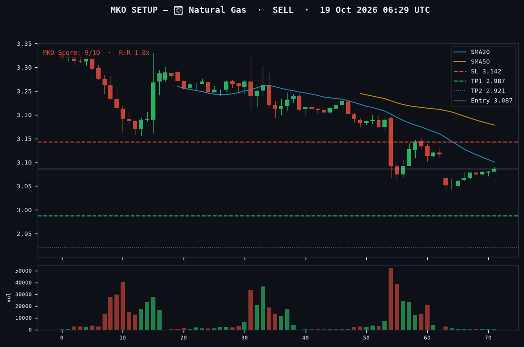Click the 3.20 price axis label

click(24, 115)
